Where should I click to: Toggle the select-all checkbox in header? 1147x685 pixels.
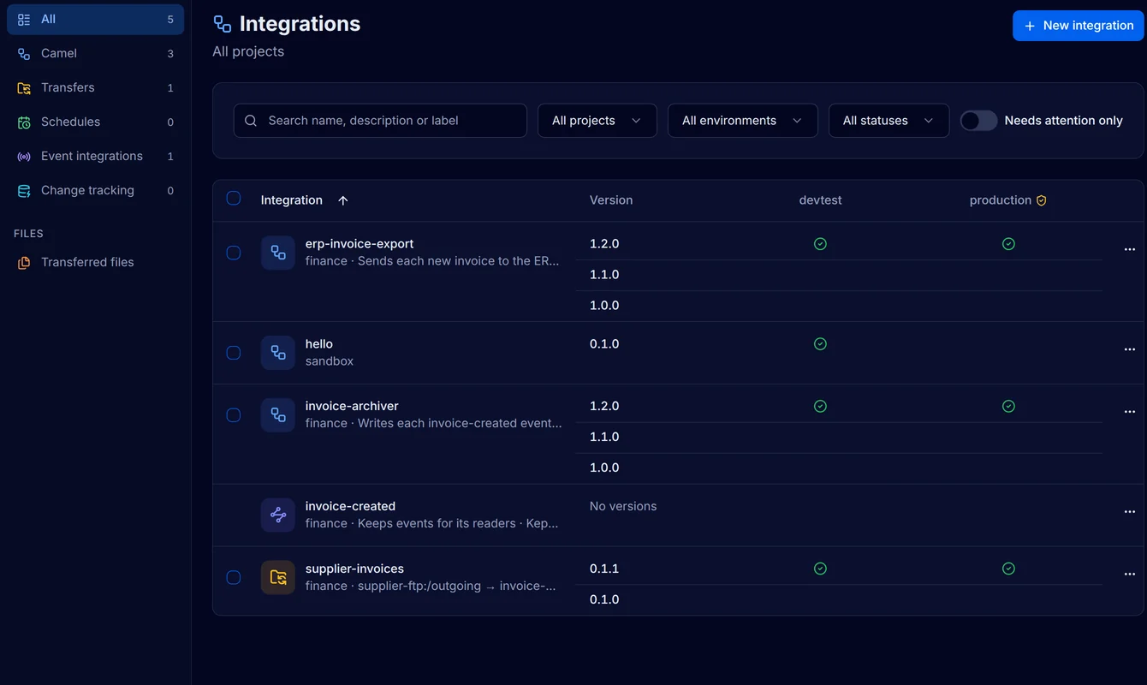[x=234, y=199]
